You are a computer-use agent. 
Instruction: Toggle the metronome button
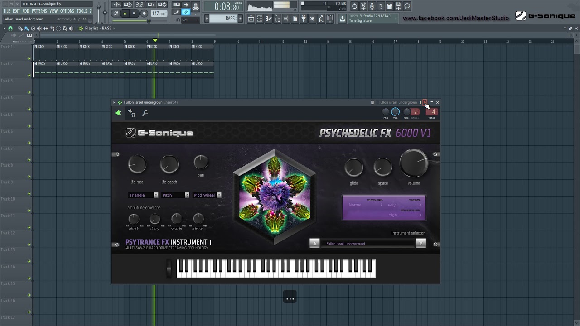pyautogui.click(x=117, y=5)
